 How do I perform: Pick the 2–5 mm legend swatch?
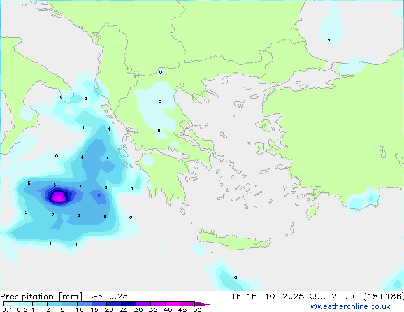coord(55,304)
